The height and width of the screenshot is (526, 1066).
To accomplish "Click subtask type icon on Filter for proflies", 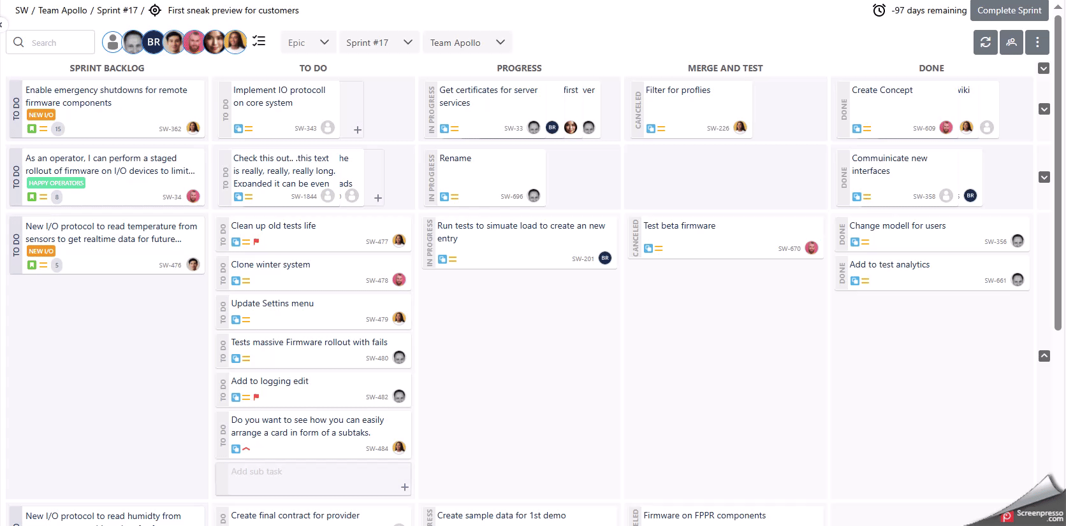I will pos(651,129).
